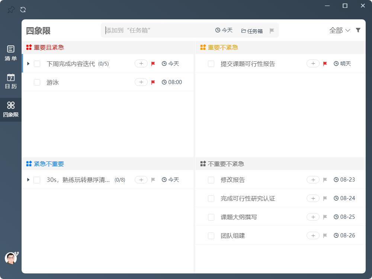Click the + button on 团队组建 task
Screen dimensions: 372x279
(313, 235)
